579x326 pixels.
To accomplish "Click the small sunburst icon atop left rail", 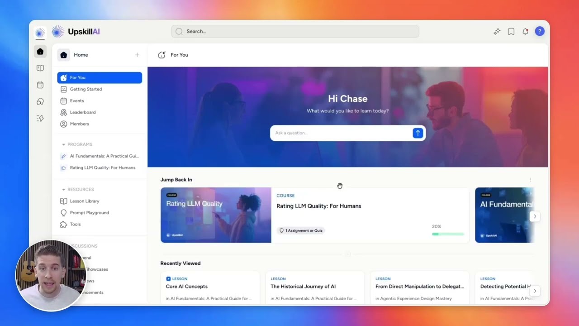I will [40, 33].
